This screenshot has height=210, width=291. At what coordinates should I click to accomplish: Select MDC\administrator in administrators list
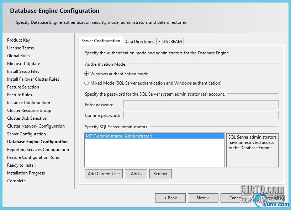154,136
